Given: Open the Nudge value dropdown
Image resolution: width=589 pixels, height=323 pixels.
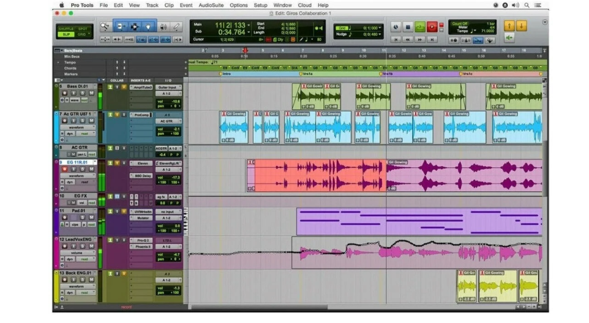Looking at the screenshot, I should [x=380, y=34].
